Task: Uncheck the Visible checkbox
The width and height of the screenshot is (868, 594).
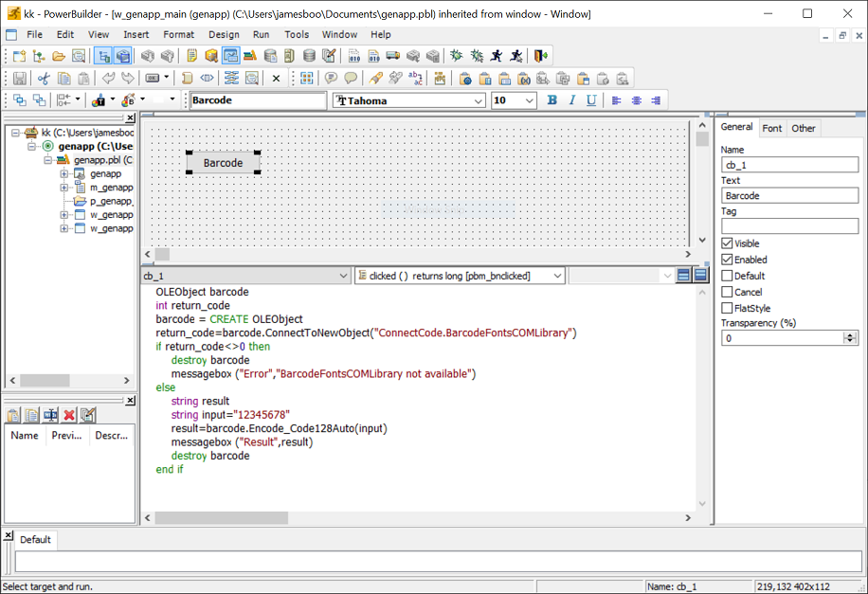Action: pyautogui.click(x=727, y=243)
